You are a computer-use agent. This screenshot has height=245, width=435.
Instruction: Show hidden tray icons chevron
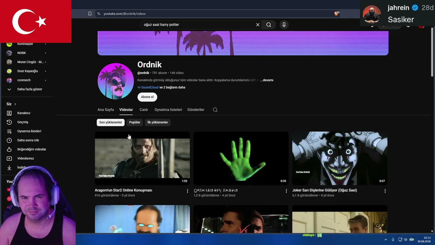pyautogui.click(x=386, y=240)
